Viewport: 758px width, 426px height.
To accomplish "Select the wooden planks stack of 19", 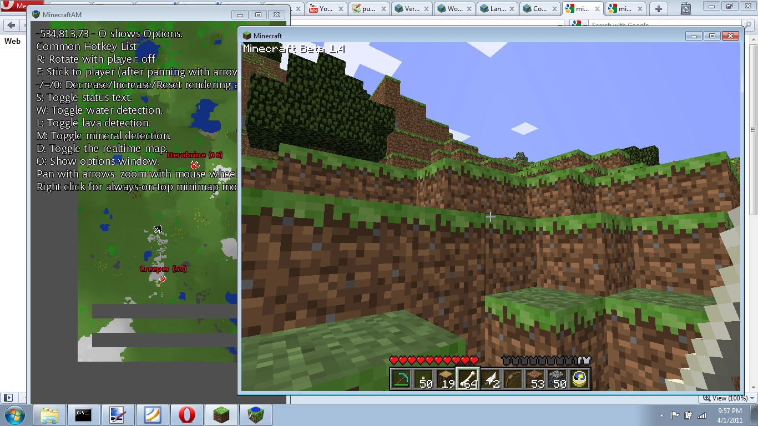I will (445, 379).
